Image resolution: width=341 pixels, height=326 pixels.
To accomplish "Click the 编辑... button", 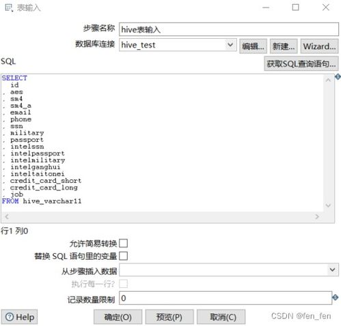I will click(253, 46).
